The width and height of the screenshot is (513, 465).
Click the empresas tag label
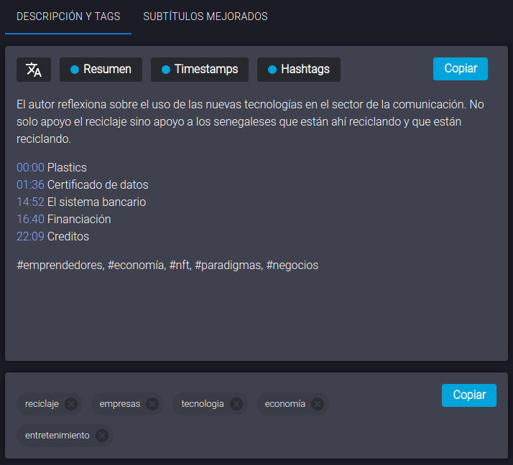(x=120, y=404)
